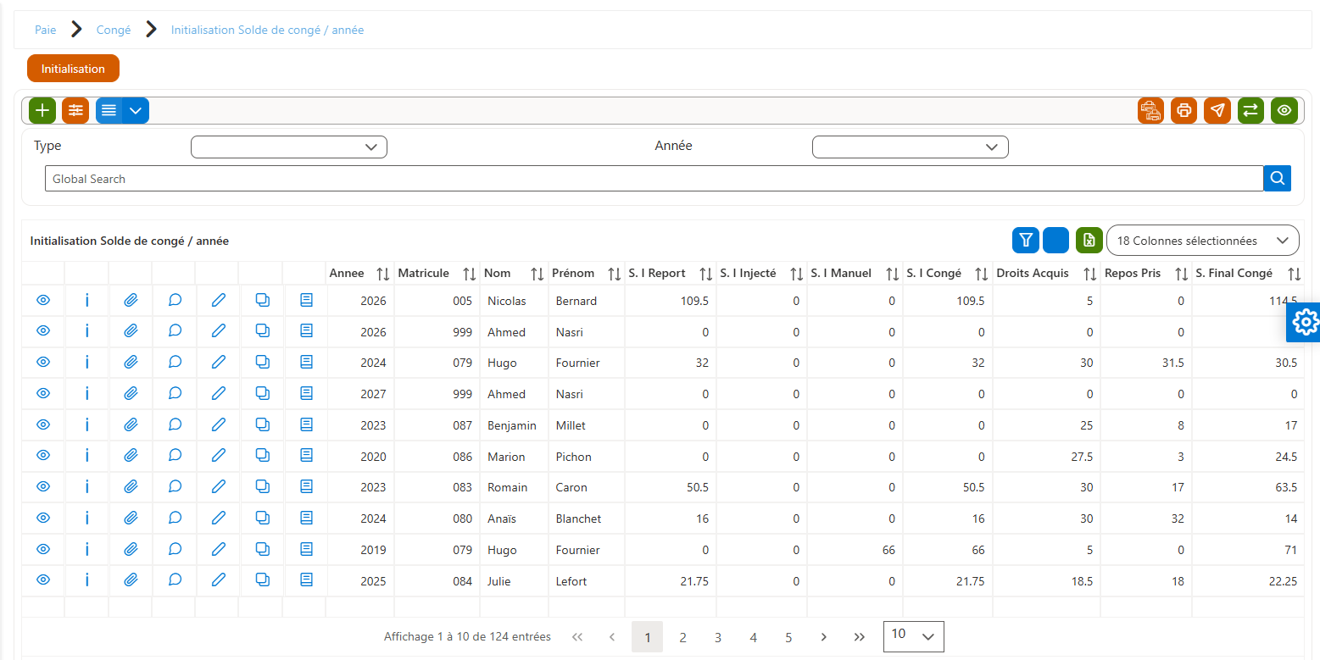
Task: Click the orange printer icon in toolbar
Action: 1184,110
